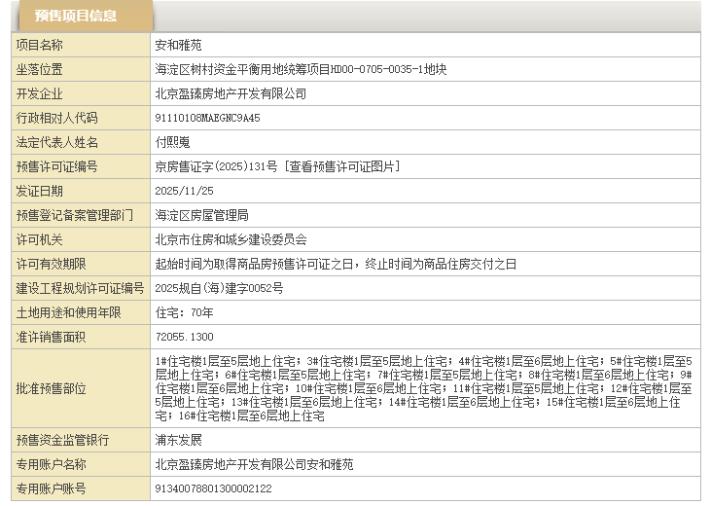Click the supervising bank value 浦东发展
The height and width of the screenshot is (506, 711).
point(178,440)
